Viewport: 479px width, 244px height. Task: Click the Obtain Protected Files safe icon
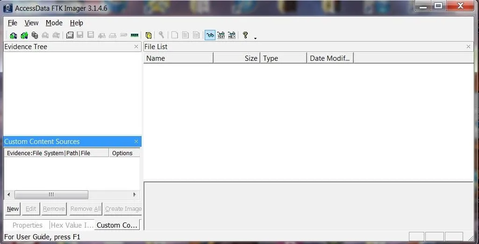coord(149,36)
